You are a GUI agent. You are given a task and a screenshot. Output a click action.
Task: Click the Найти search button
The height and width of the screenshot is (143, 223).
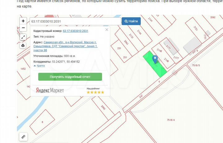click(x=131, y=21)
